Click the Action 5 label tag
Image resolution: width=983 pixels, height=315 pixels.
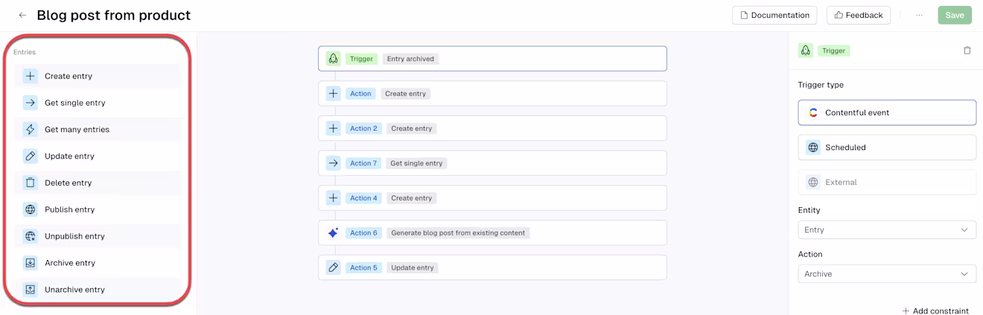[363, 267]
